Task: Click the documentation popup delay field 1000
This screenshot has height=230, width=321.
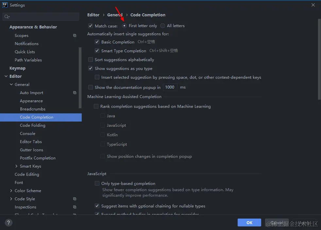Action: click(x=170, y=87)
